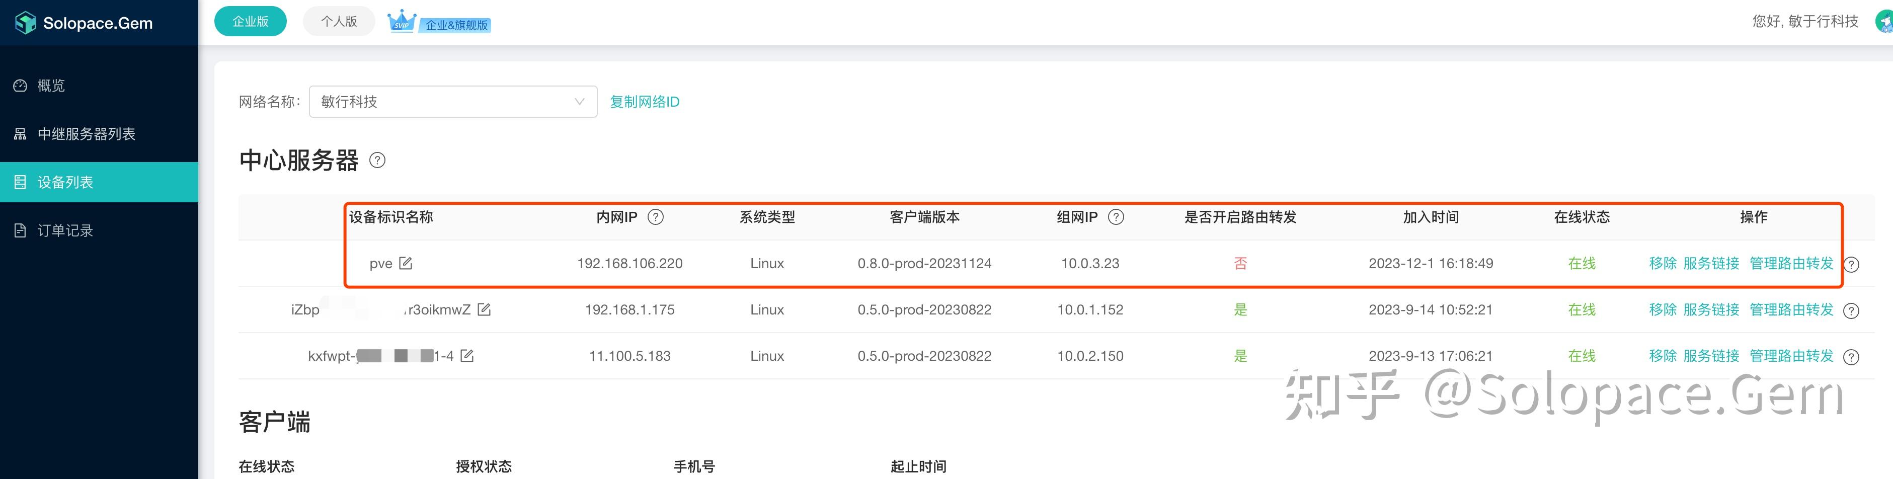Edit the iZbp device name via pencil icon
1893x479 pixels.
[484, 309]
